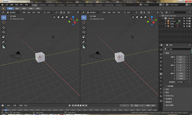Screen dimensions: 192x115
Task: Toggle camera view icon in left viewport
Action: [59, 17]
